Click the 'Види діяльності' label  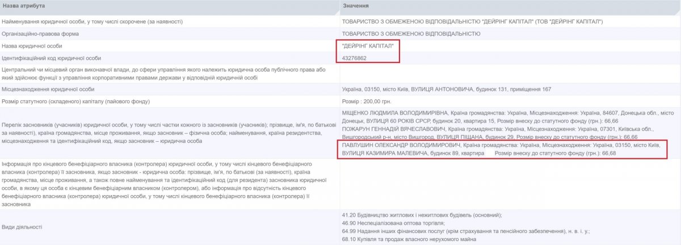(x=22, y=227)
